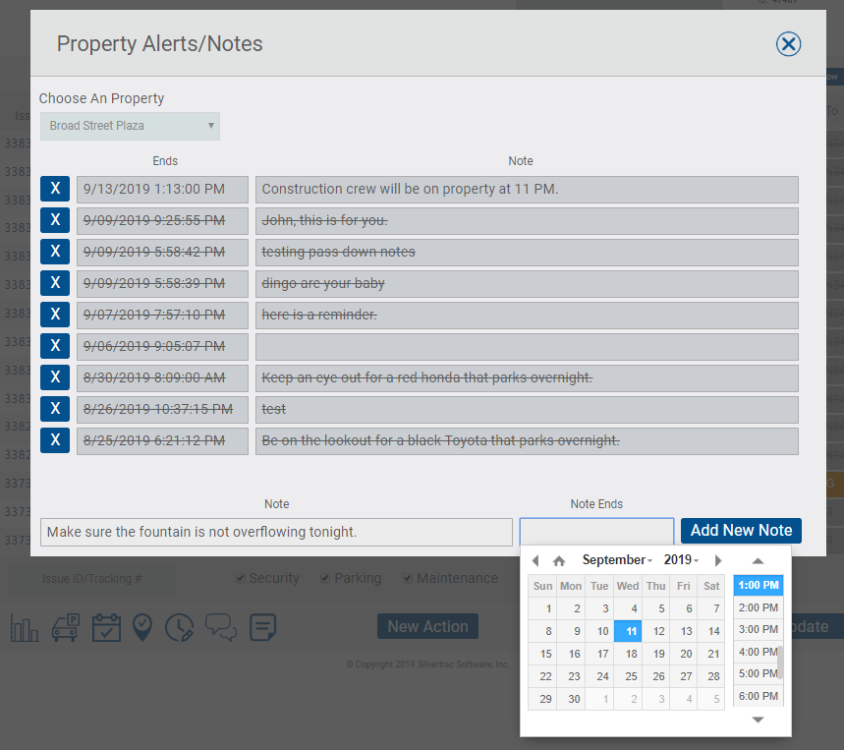Click the calendar home icon
844x750 pixels.
click(559, 560)
